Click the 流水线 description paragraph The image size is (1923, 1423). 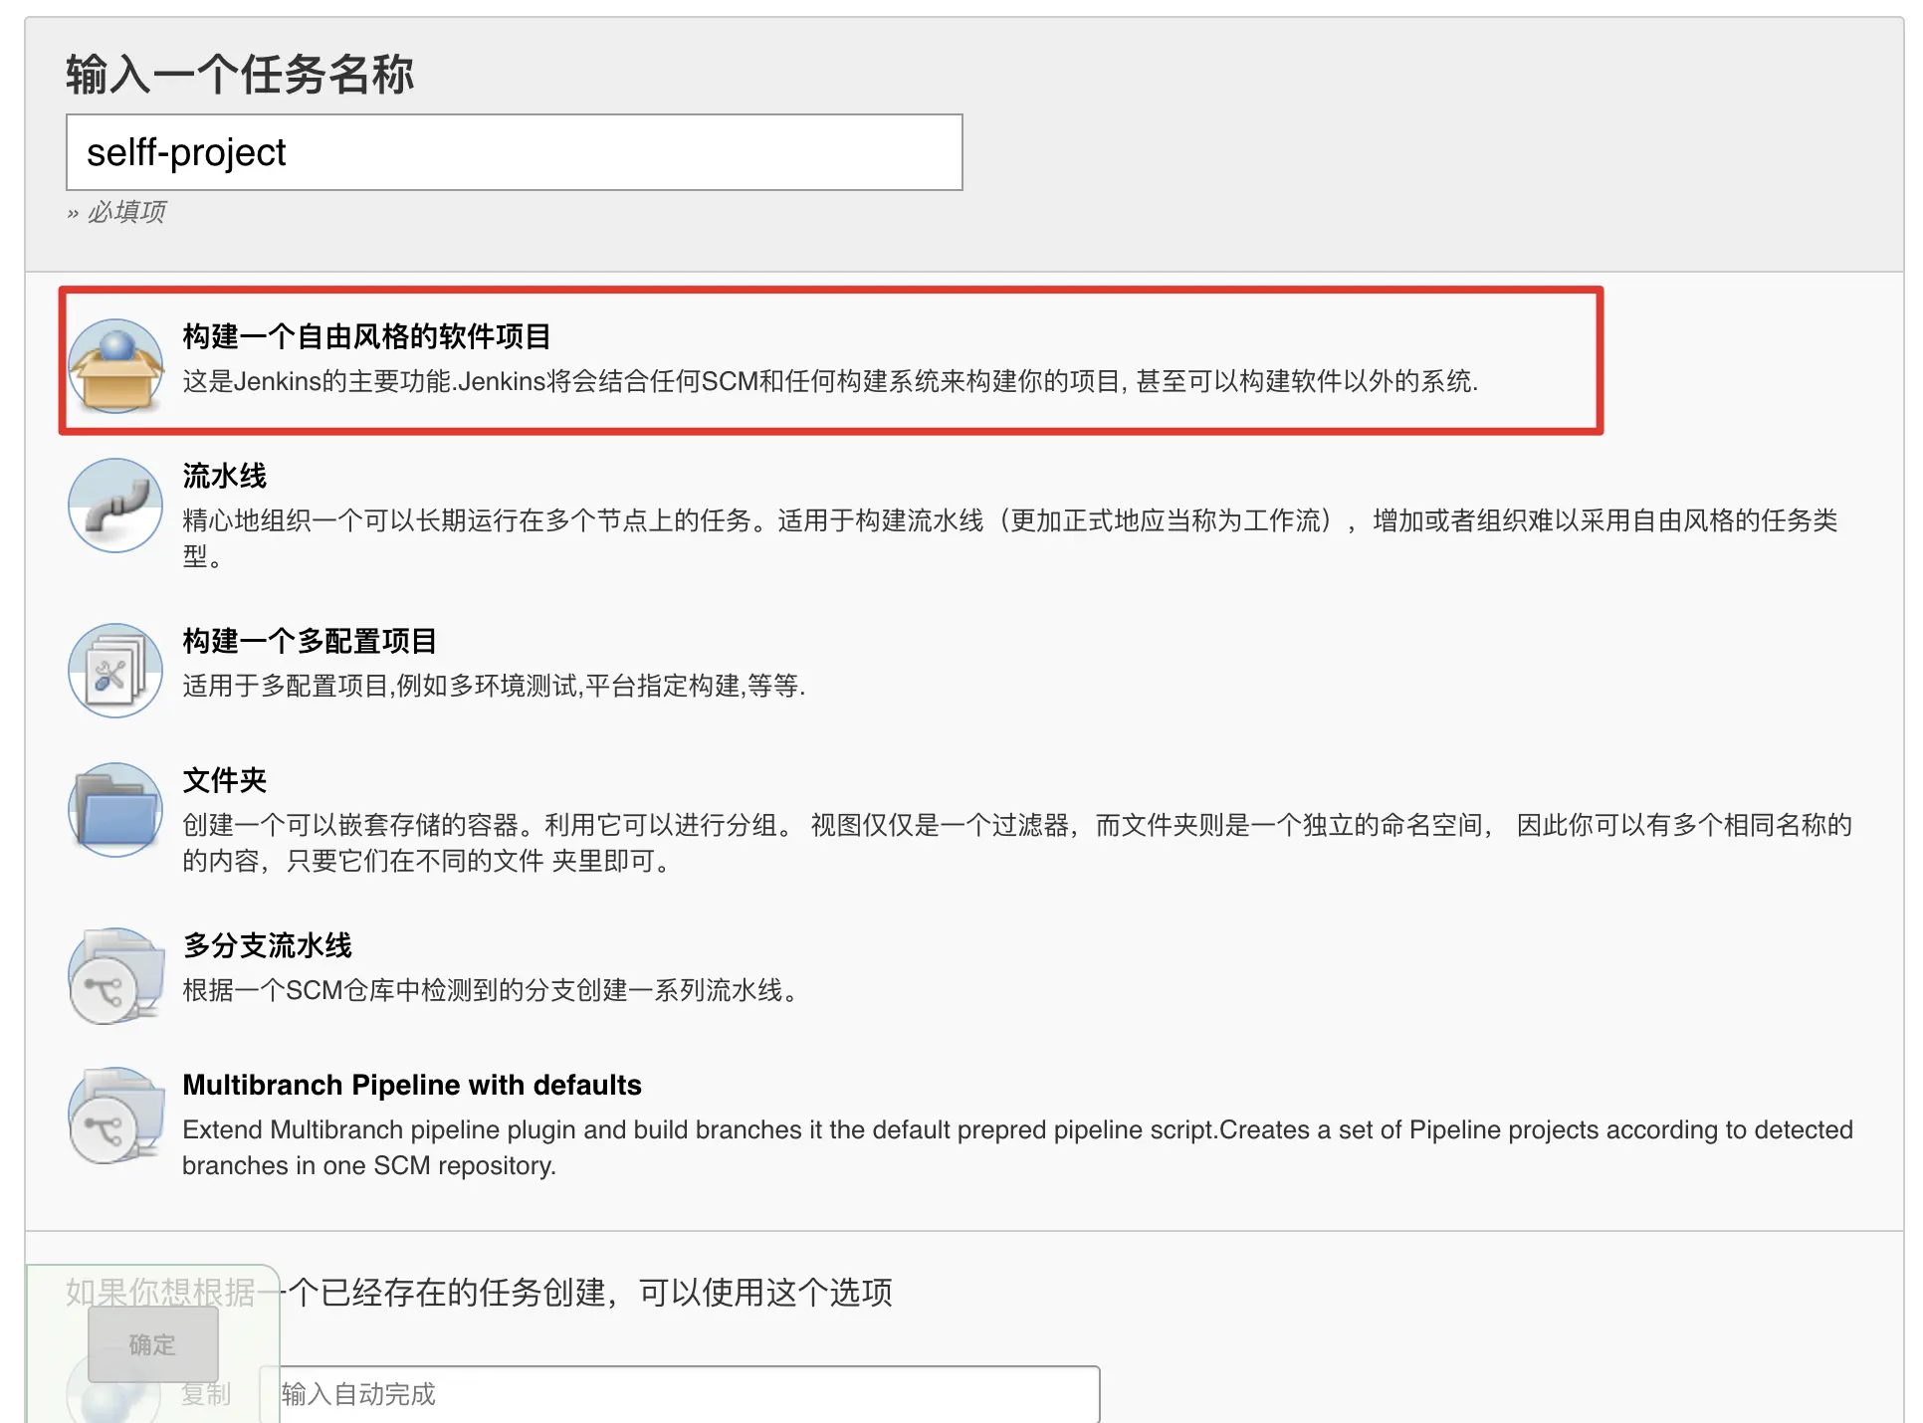[1008, 520]
